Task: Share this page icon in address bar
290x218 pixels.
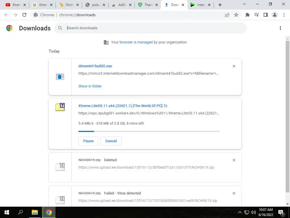Action: click(x=227, y=15)
